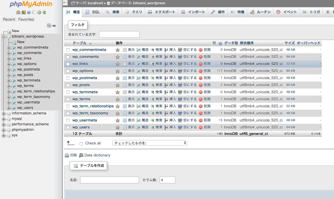Select the wp_usermeta row checkbox
This screenshot has height=199, width=334.
pos(68,120)
